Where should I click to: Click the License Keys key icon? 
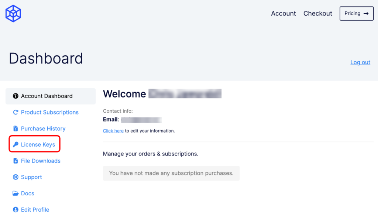pos(16,144)
